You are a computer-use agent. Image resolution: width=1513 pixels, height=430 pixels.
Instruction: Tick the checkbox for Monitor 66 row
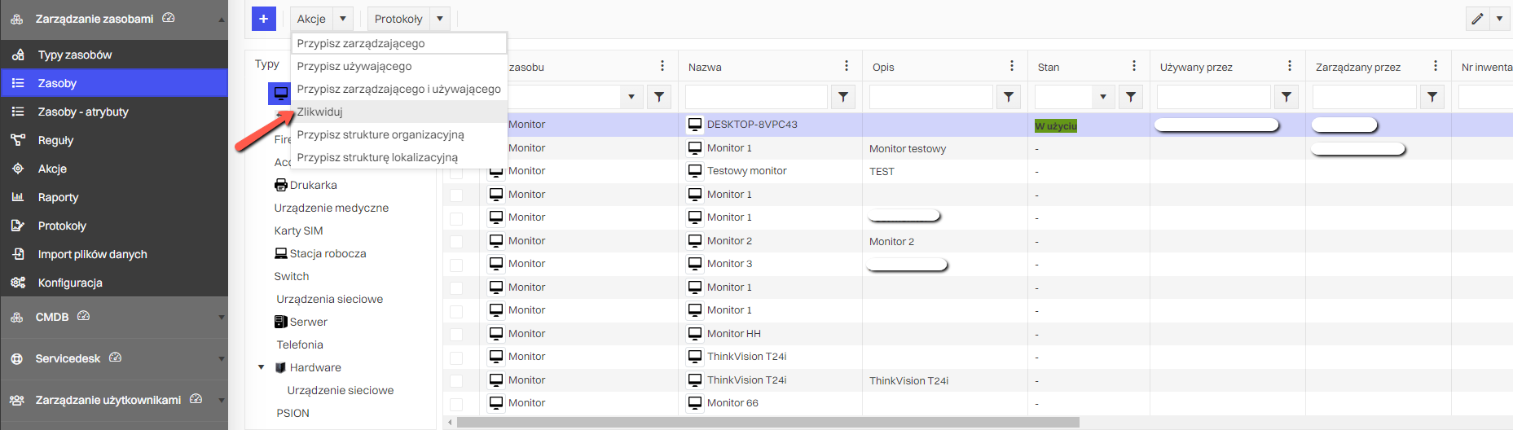[x=456, y=405]
